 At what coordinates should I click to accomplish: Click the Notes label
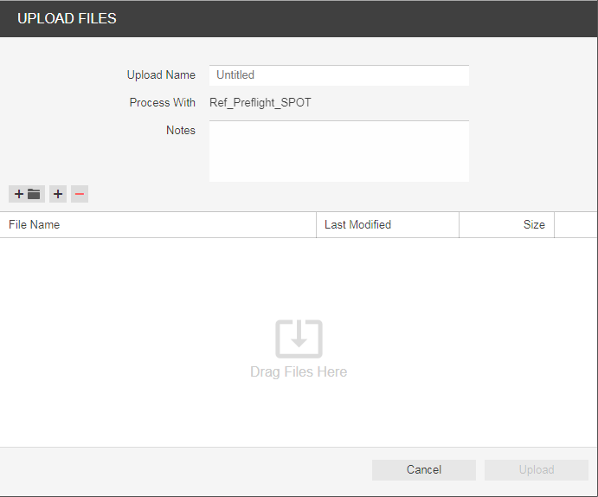(x=180, y=131)
